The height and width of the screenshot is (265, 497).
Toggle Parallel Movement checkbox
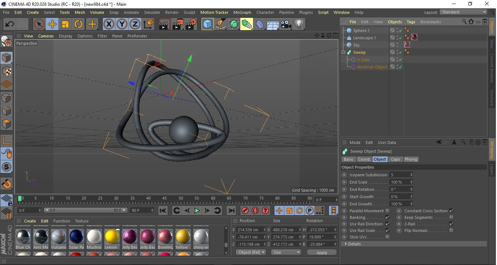tap(387, 211)
